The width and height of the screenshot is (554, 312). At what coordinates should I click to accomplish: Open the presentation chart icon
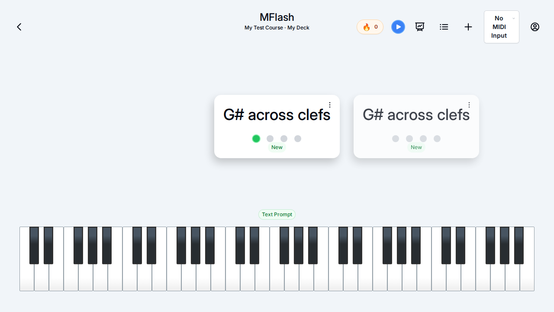pos(420,27)
